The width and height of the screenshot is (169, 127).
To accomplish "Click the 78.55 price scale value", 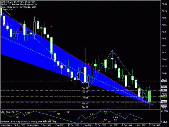I will click(164, 25).
